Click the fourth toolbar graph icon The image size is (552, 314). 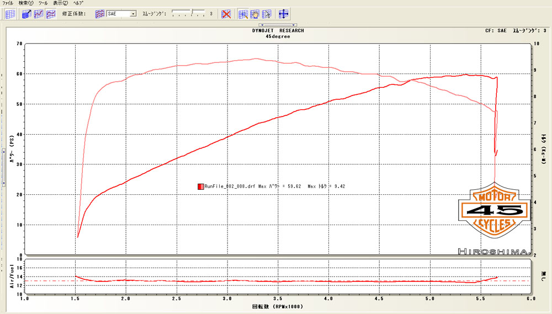pos(51,14)
